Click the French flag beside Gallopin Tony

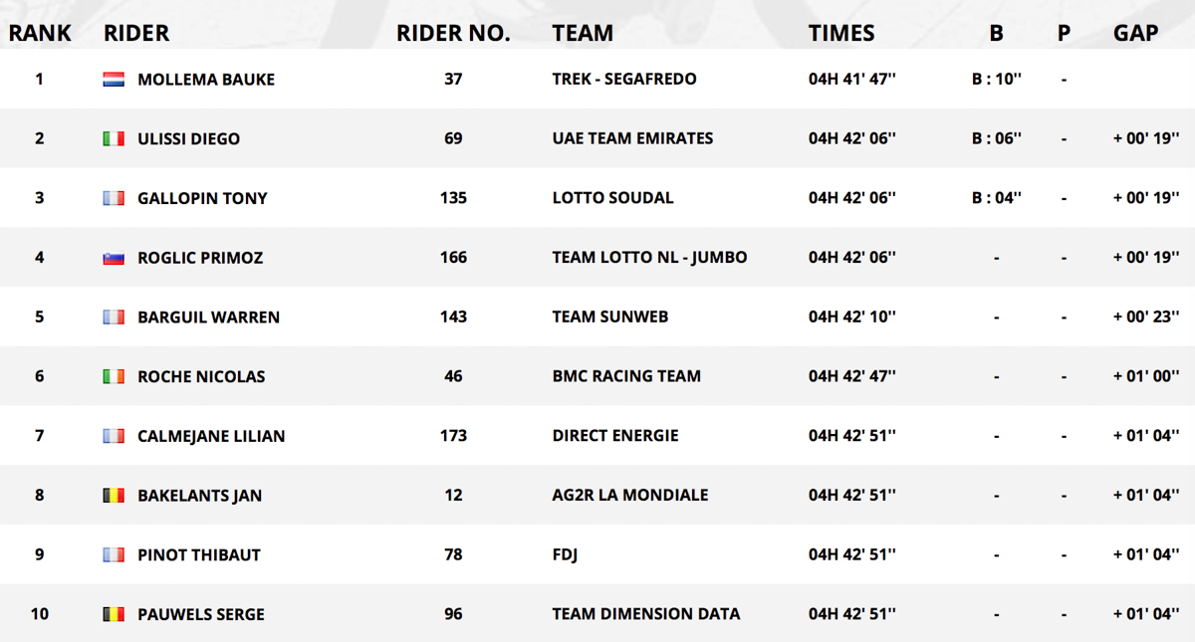point(114,198)
